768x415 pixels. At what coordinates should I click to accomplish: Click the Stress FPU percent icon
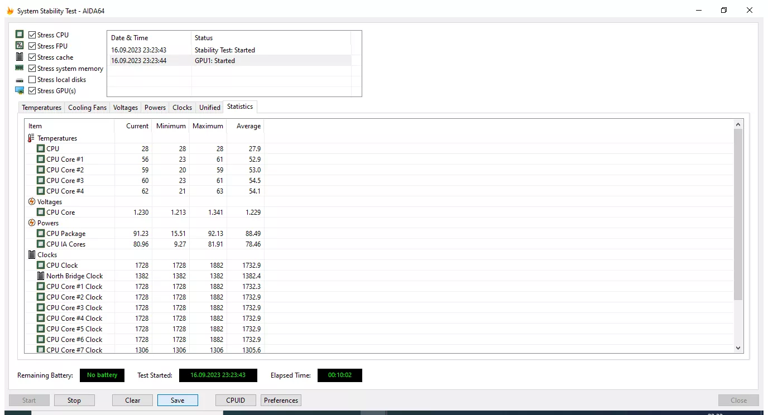[x=20, y=46]
